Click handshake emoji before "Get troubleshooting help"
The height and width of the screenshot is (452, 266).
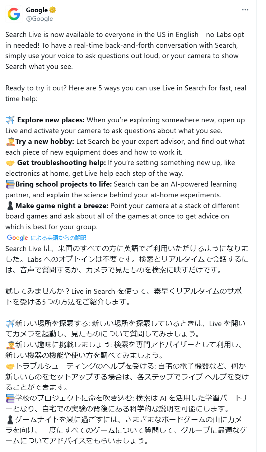click(10, 163)
